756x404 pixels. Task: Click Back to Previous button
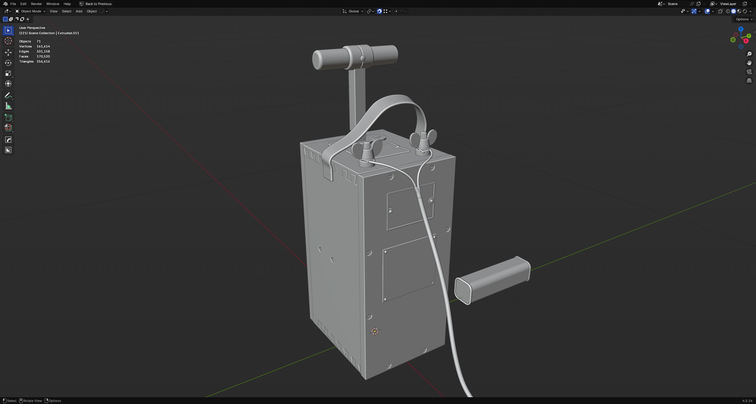95,4
